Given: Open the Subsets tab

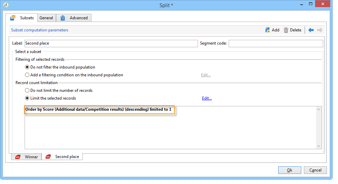Looking at the screenshot, I should coord(22,18).
